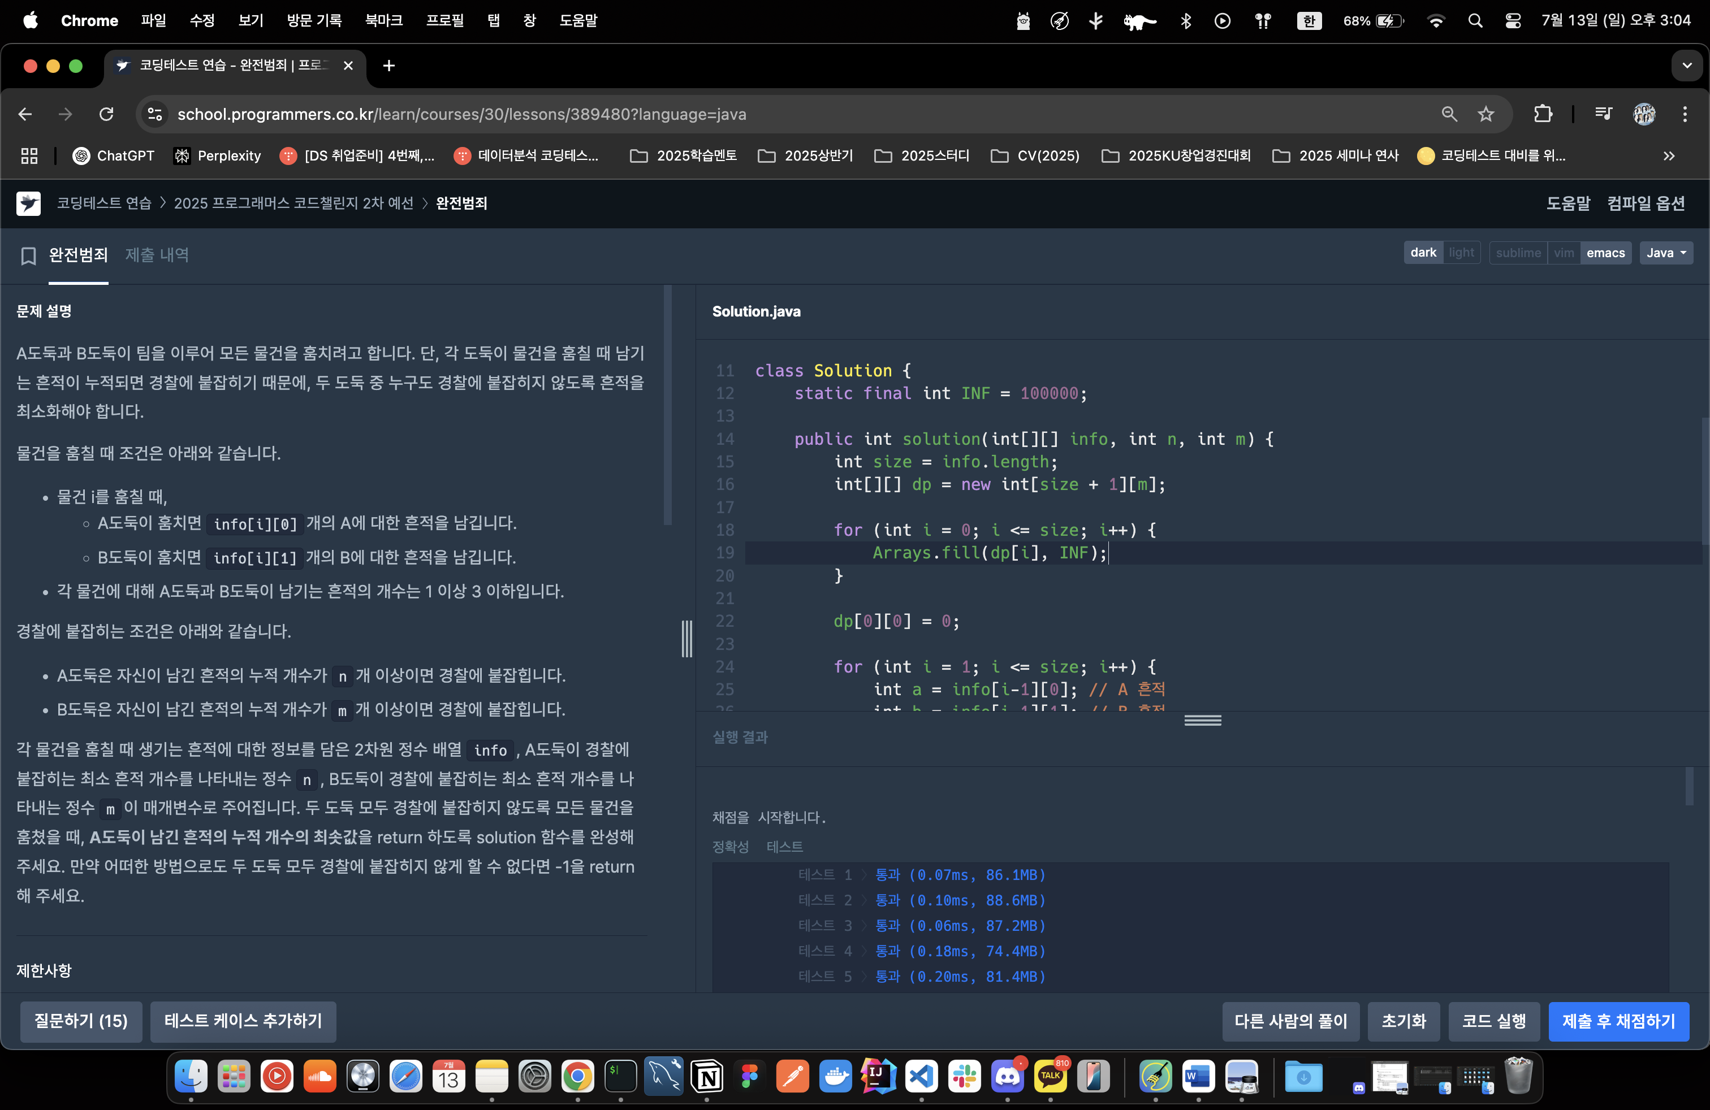Open a new tab with plus icon
This screenshot has width=1710, height=1110.
(x=388, y=66)
